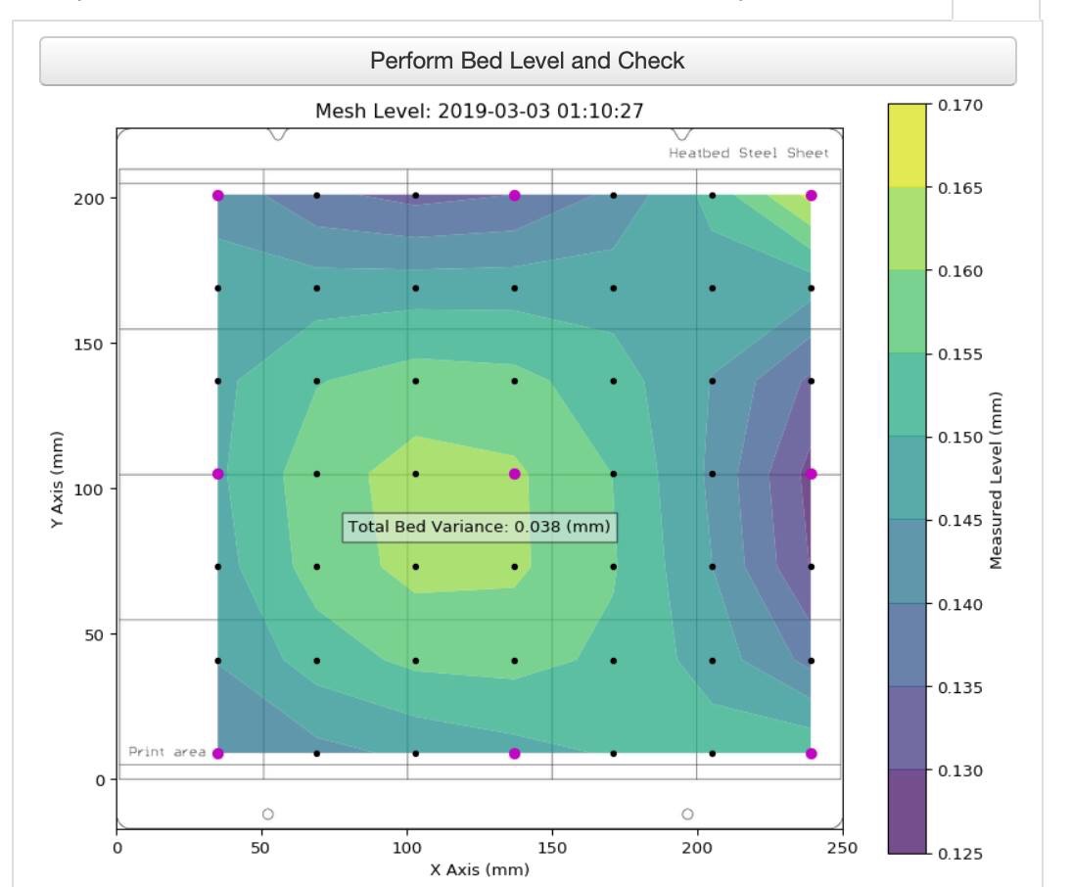Click the left circle marker below the bed
Viewport: 1071px width, 887px height.
(268, 814)
